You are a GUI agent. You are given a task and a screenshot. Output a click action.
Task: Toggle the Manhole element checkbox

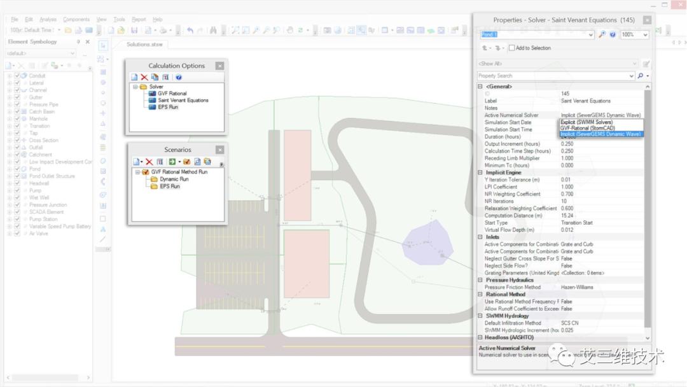(18, 119)
